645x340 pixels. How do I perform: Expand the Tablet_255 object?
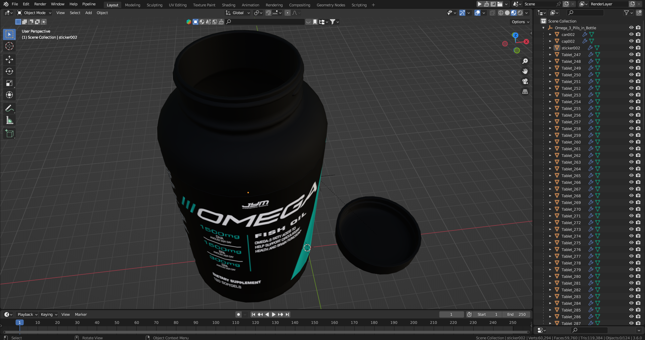coord(550,109)
